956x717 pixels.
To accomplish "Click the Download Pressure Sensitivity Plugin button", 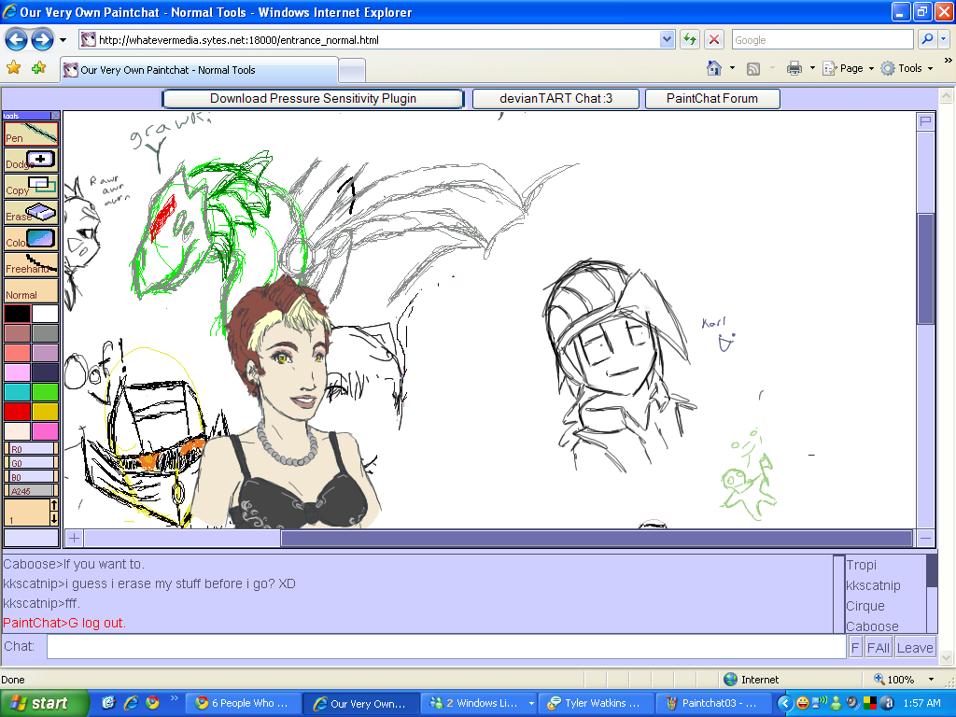I will 312,98.
